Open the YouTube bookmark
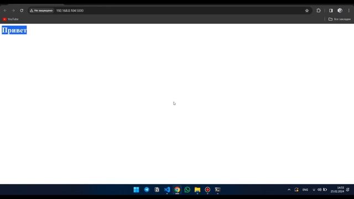 tap(11, 19)
